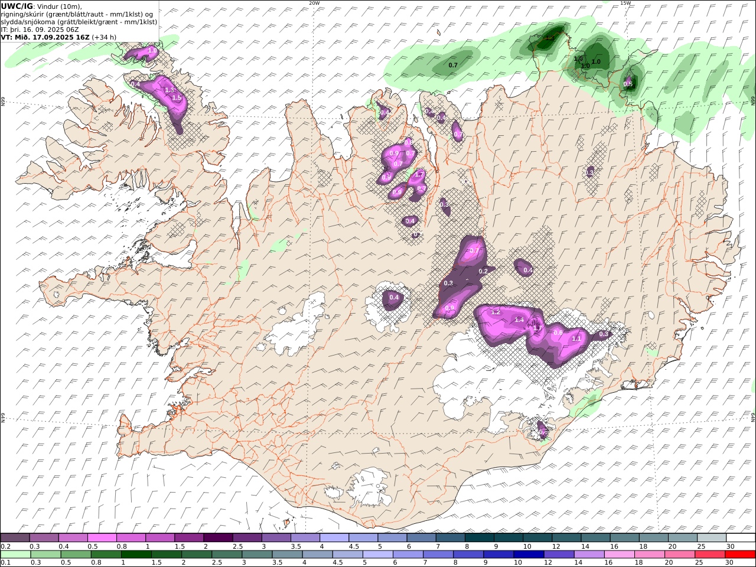Select the upper legend swatch between 12 and 14
This screenshot has height=567, width=756.
coord(565,538)
